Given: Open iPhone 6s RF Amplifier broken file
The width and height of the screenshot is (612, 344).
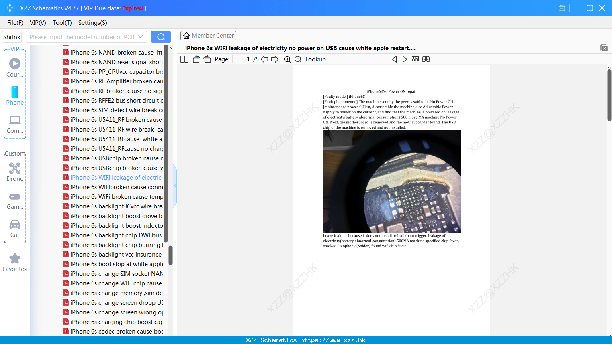Looking at the screenshot, I should (x=113, y=81).
